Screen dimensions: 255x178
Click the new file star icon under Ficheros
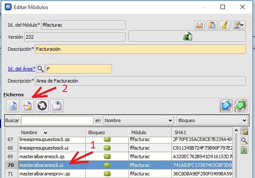tap(13, 106)
